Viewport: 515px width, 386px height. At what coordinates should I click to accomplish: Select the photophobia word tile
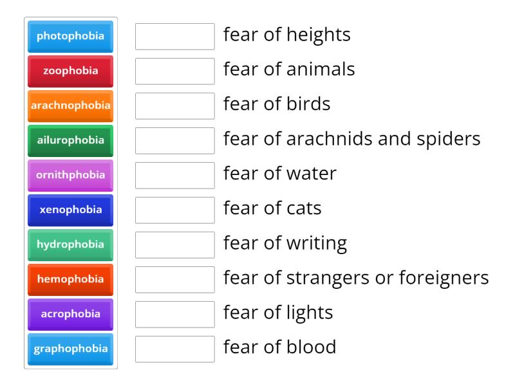point(70,37)
